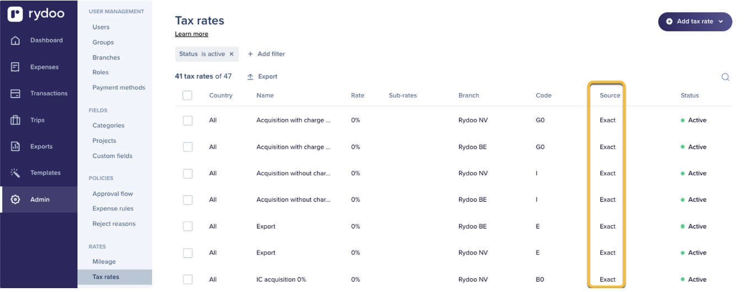
Task: Open the Expenses receipt icon
Action: [x=15, y=67]
